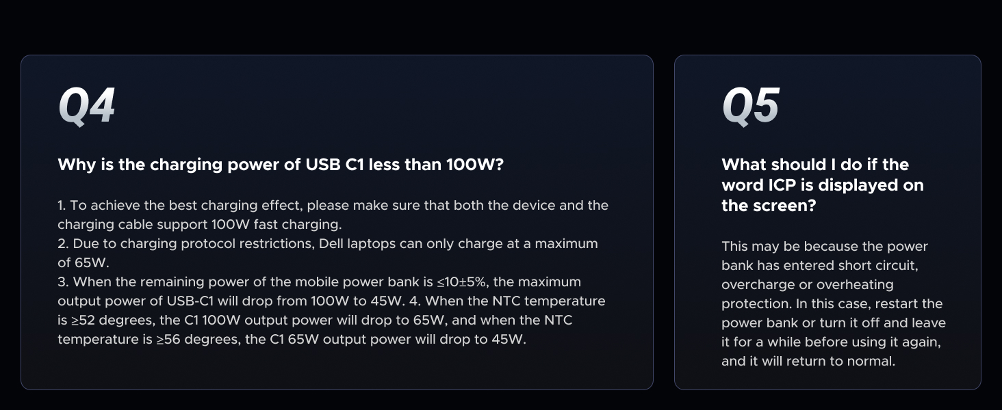Click 'protection. In this case, restart the' line
Image resolution: width=1002 pixels, height=410 pixels.
point(832,303)
